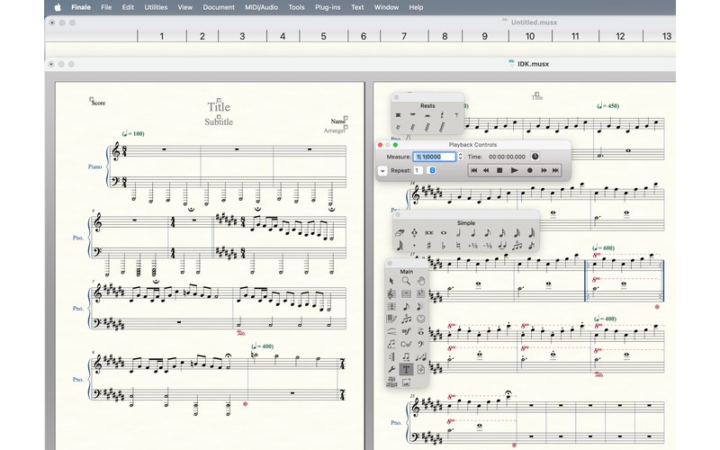Screen dimensions: 720x450
Task: Select the Expression tool with mf icon
Action: coord(406,331)
